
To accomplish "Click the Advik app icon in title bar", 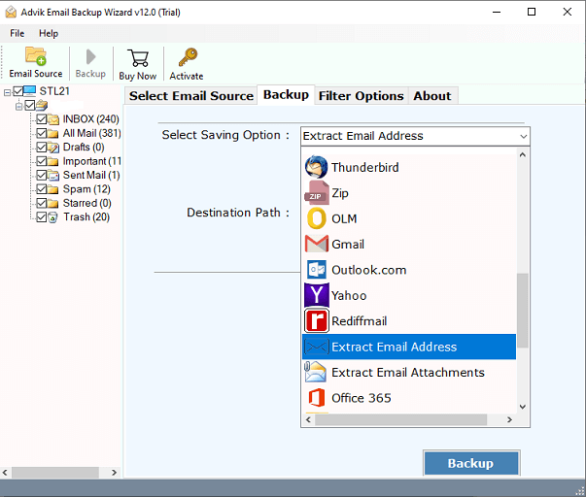I will 12,12.
